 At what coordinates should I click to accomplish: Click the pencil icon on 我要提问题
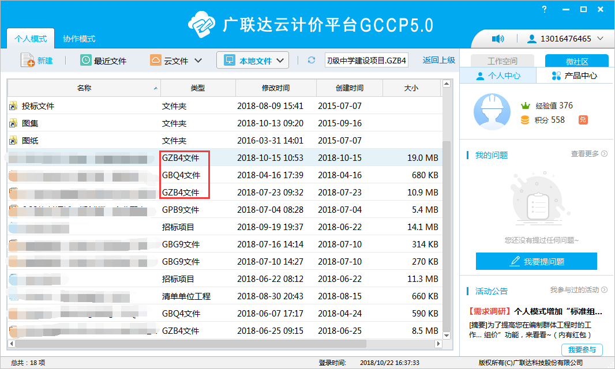tap(514, 261)
